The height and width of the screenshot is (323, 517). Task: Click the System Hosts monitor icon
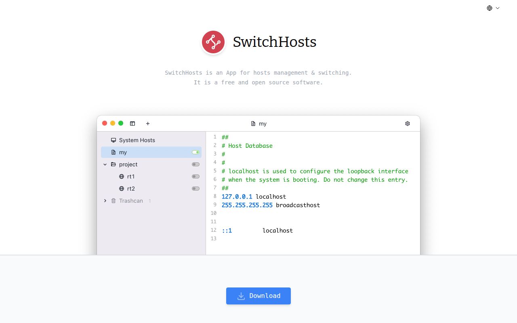coord(113,140)
